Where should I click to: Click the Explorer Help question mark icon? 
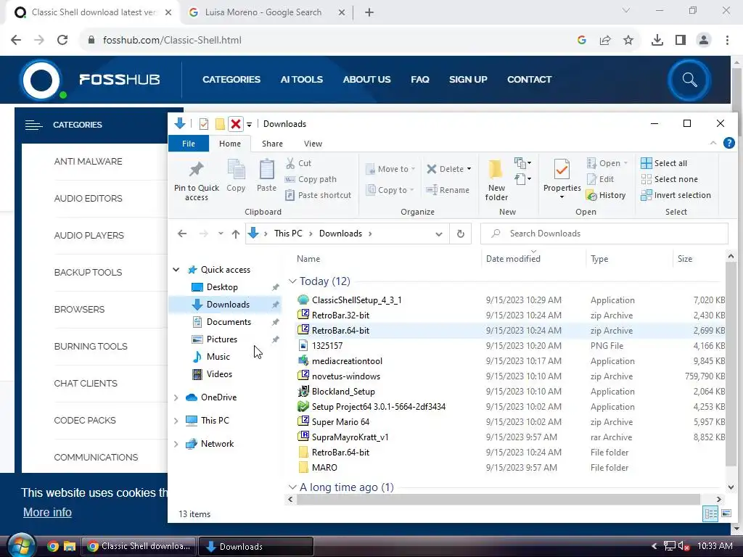coord(728,143)
